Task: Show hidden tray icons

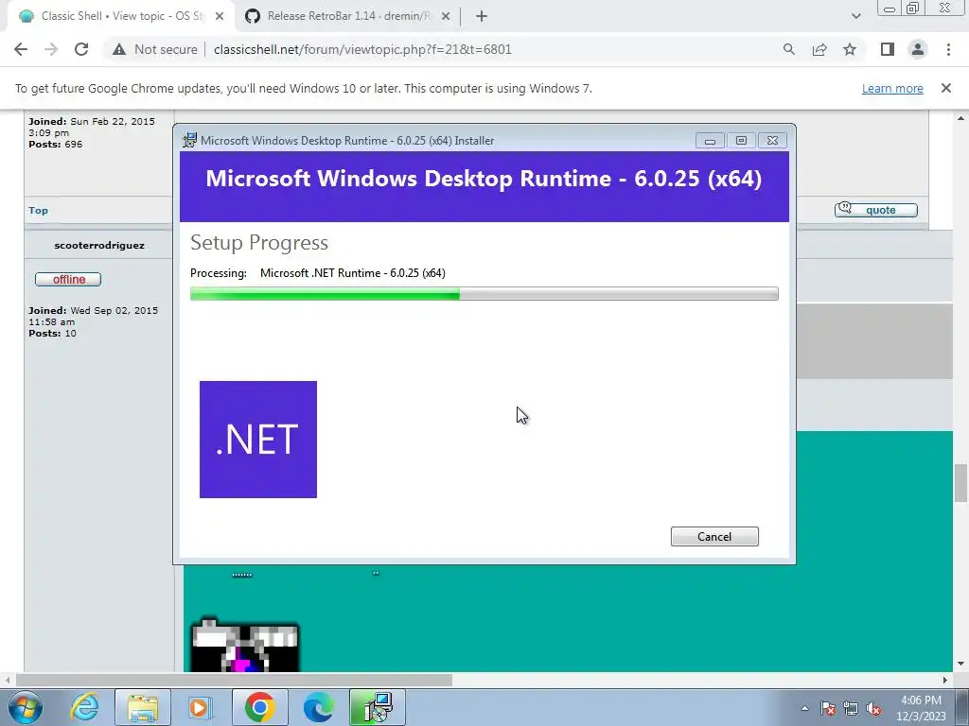Action: pyautogui.click(x=804, y=708)
